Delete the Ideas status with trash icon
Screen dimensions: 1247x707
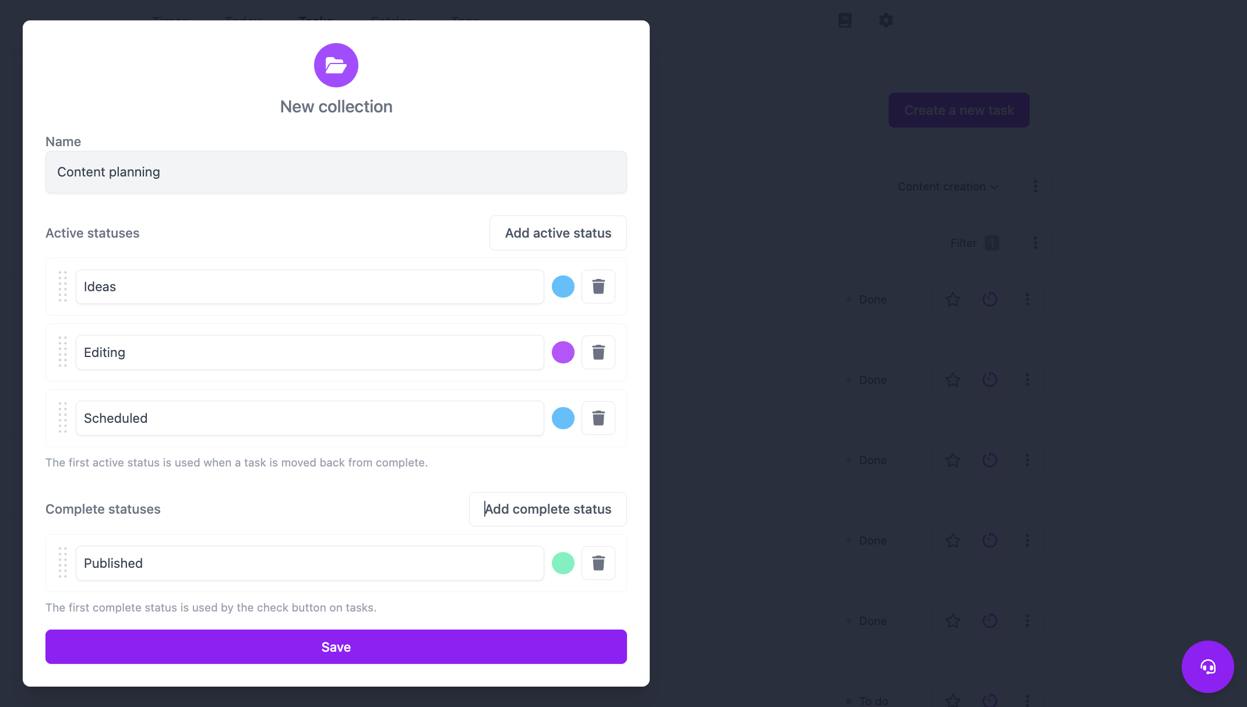click(598, 287)
